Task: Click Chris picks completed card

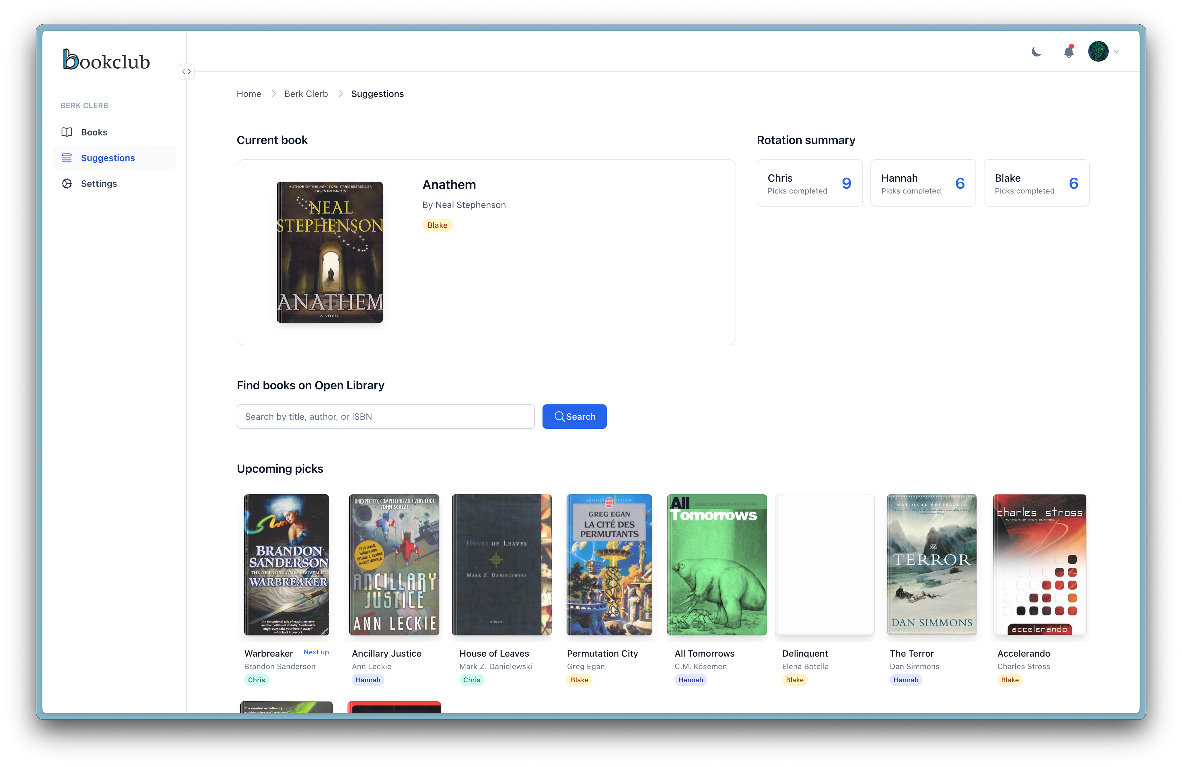Action: pos(809,183)
